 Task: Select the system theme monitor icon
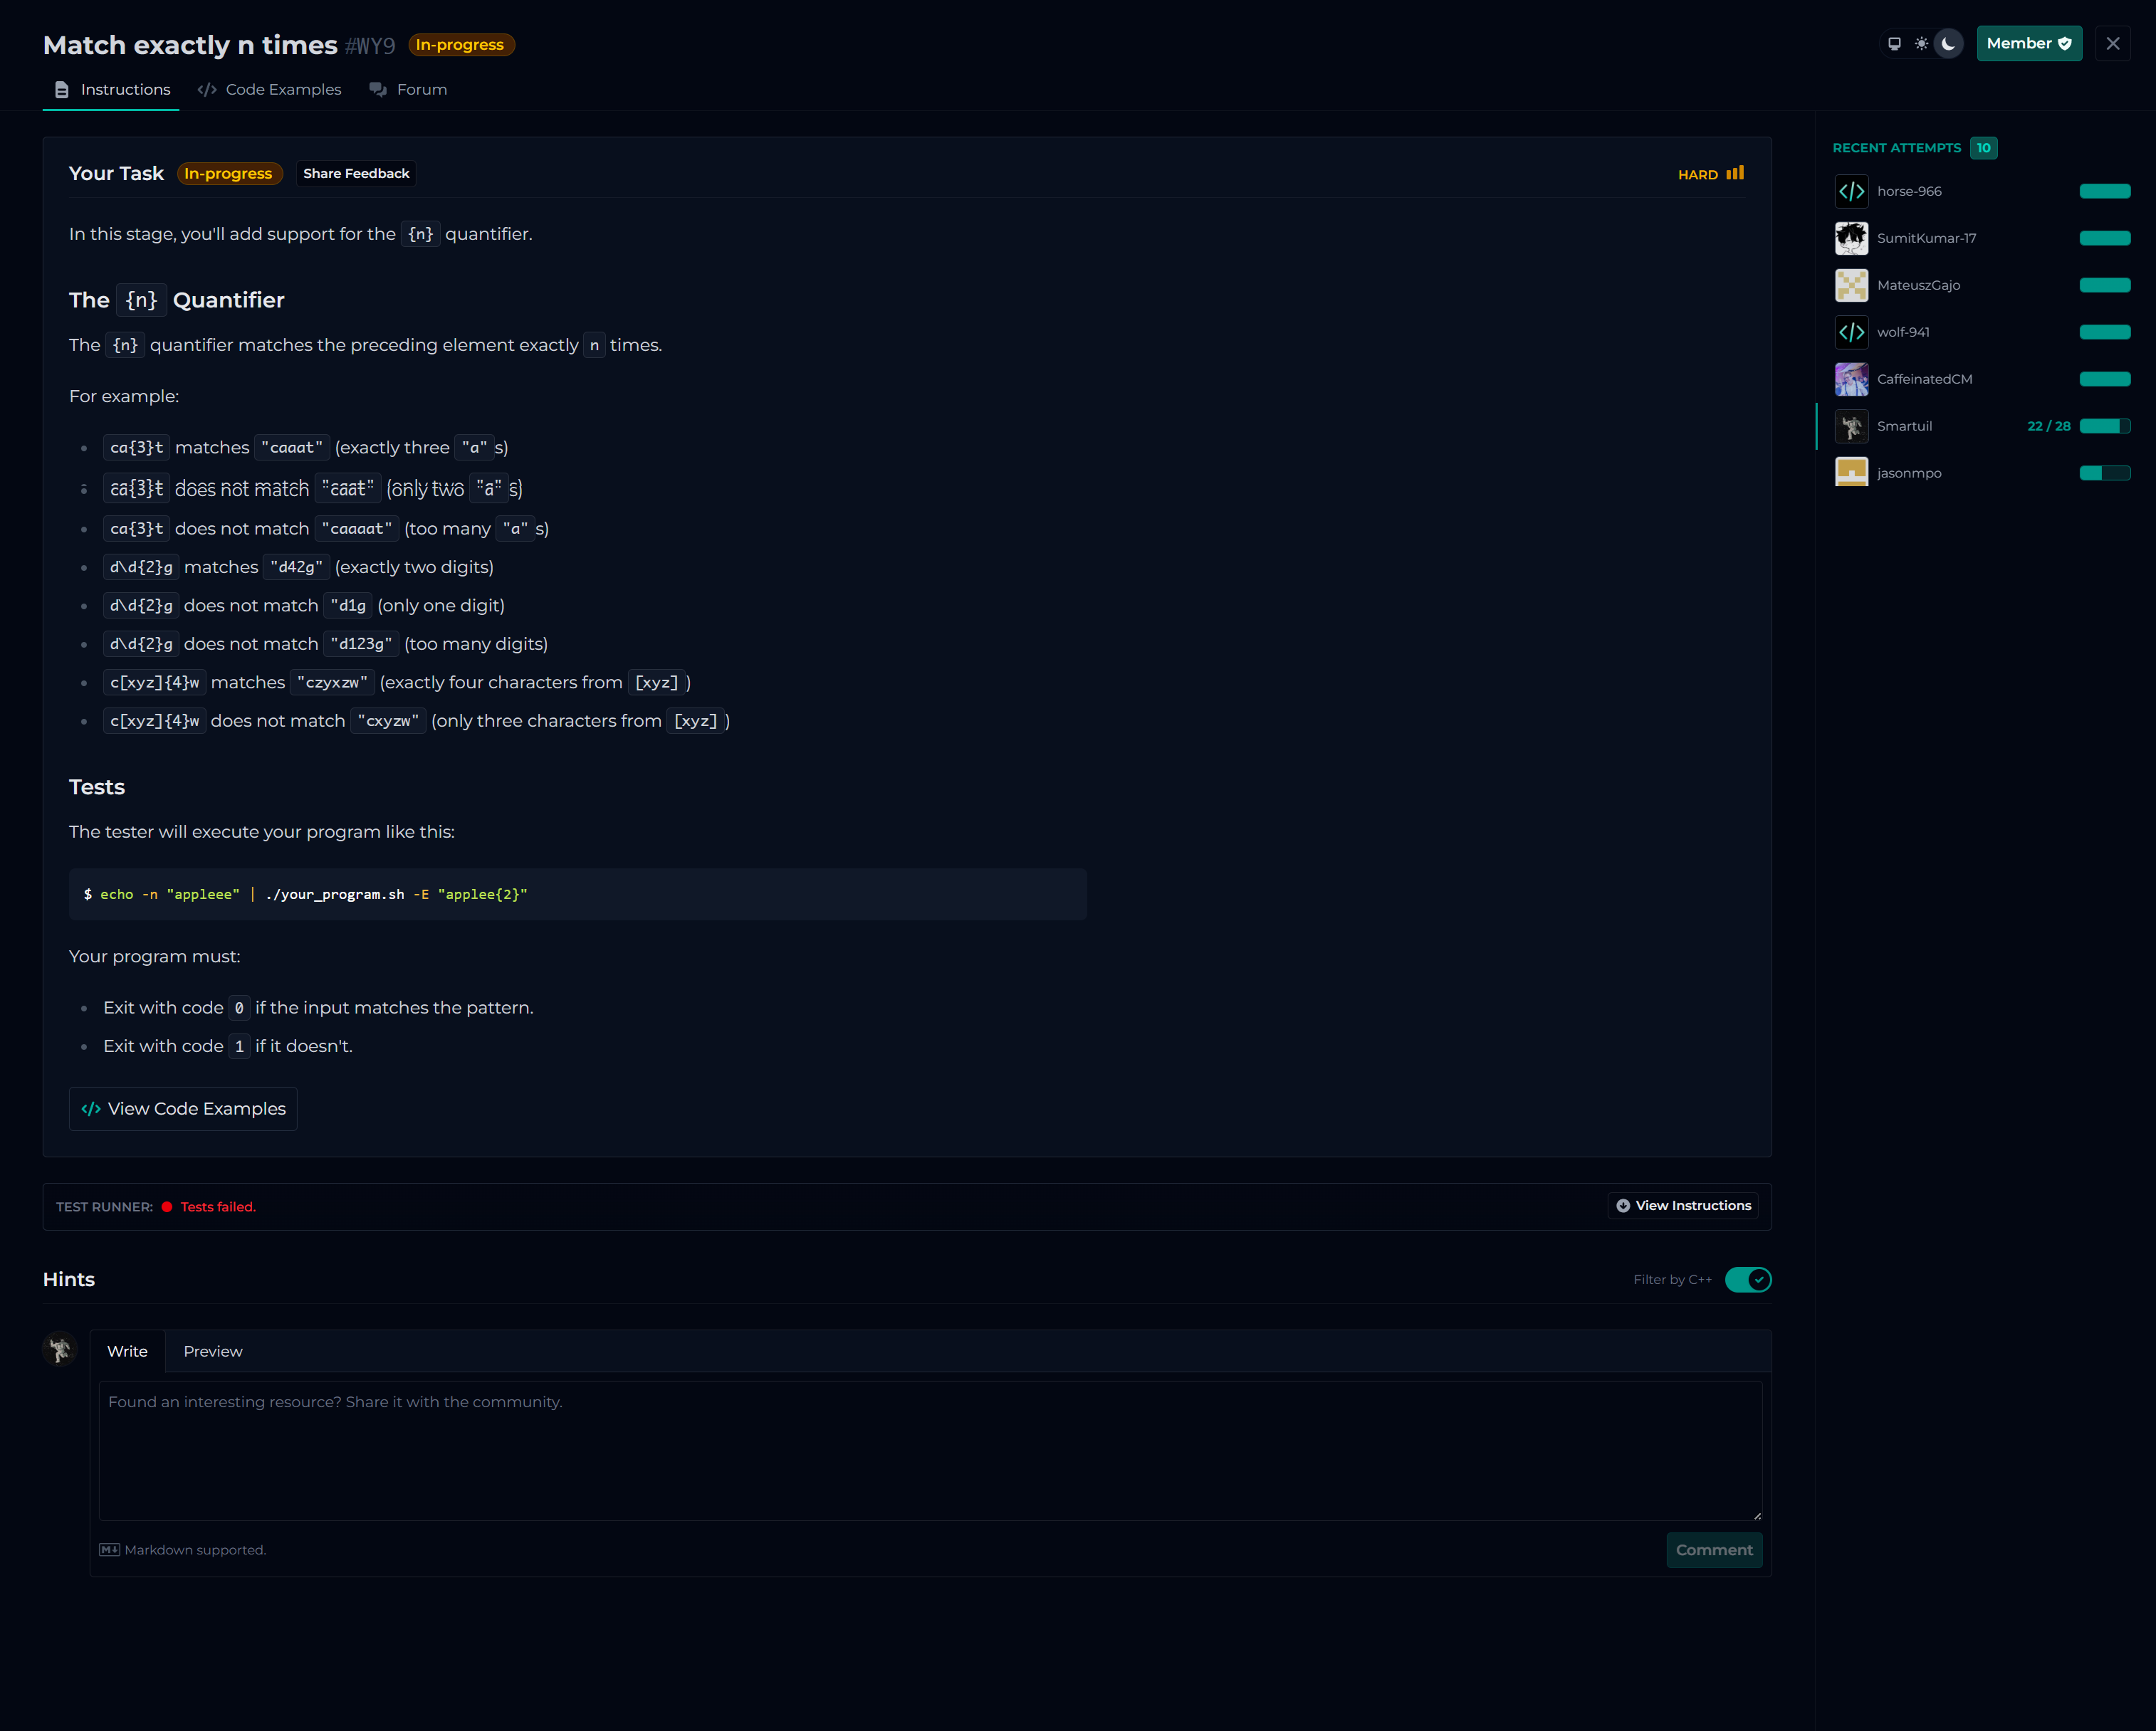coord(1894,44)
